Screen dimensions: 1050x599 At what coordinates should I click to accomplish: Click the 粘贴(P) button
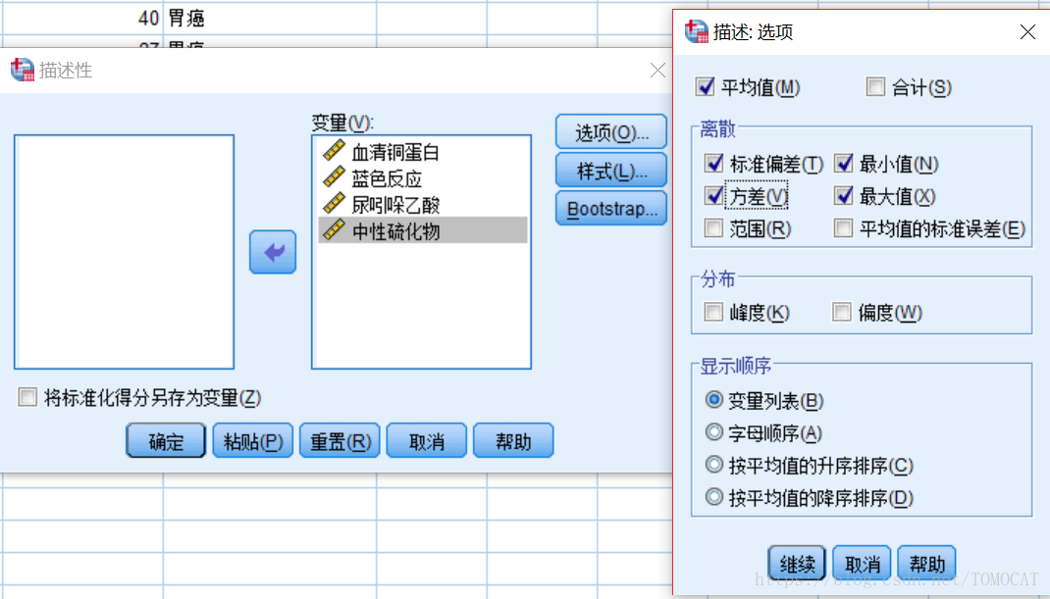[252, 440]
